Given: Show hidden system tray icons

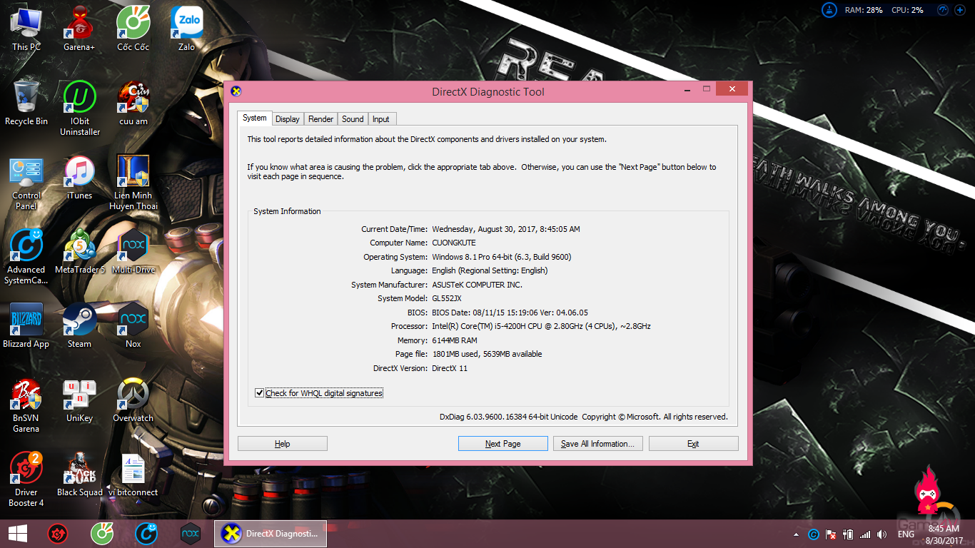Looking at the screenshot, I should click(796, 534).
